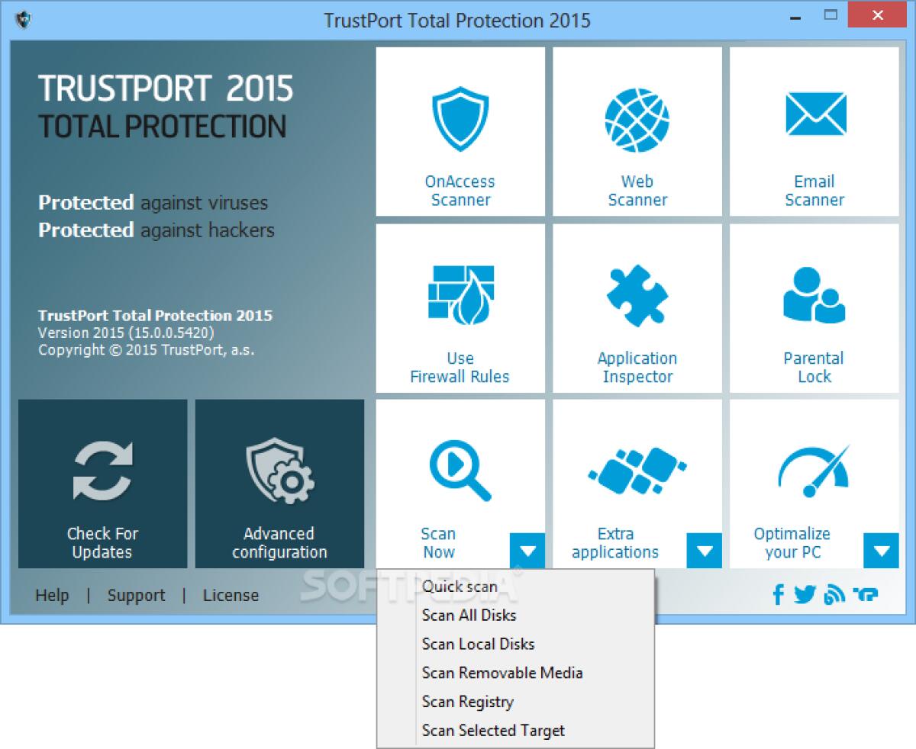Open Advanced configuration

tap(279, 484)
